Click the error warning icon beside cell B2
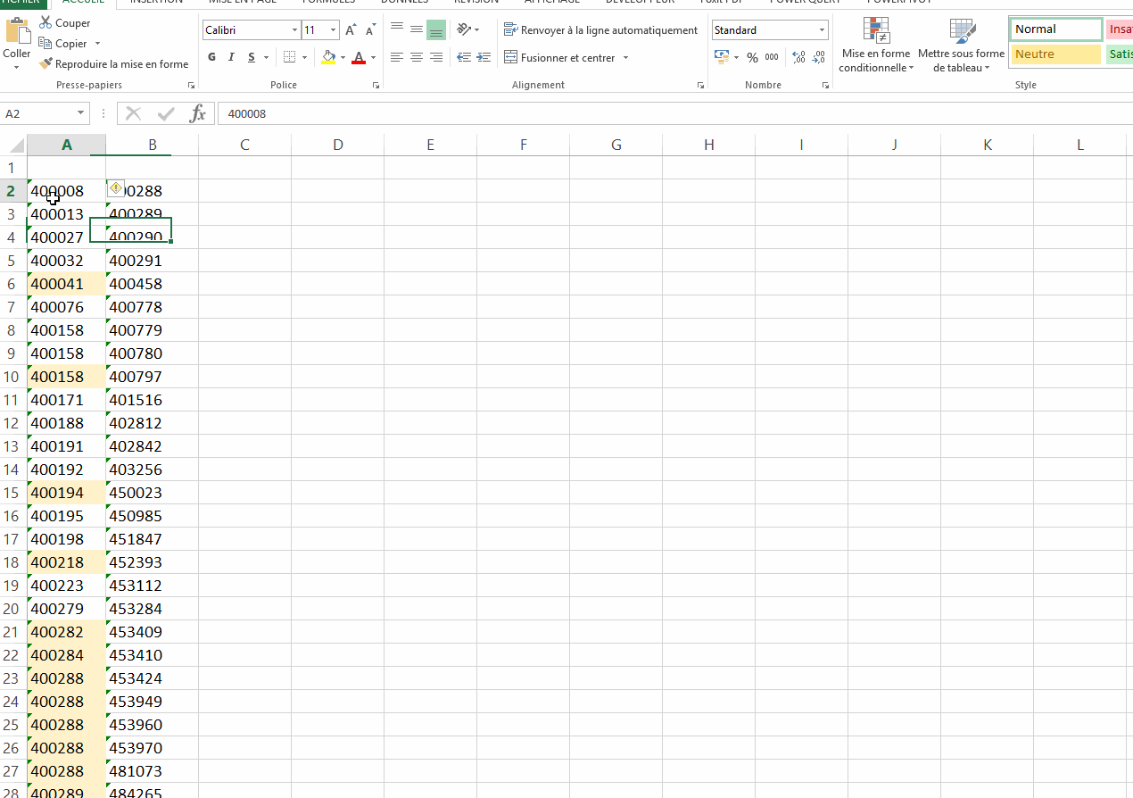Viewport: 1133px width, 798px height. (115, 188)
